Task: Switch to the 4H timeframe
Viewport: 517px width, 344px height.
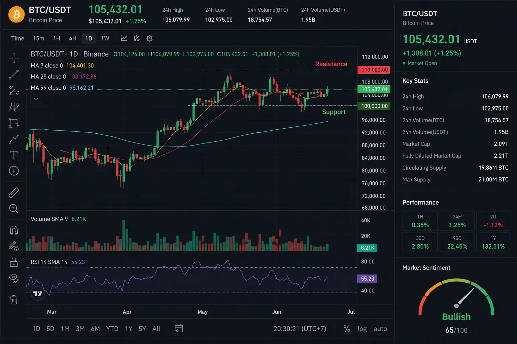Action: coord(73,38)
